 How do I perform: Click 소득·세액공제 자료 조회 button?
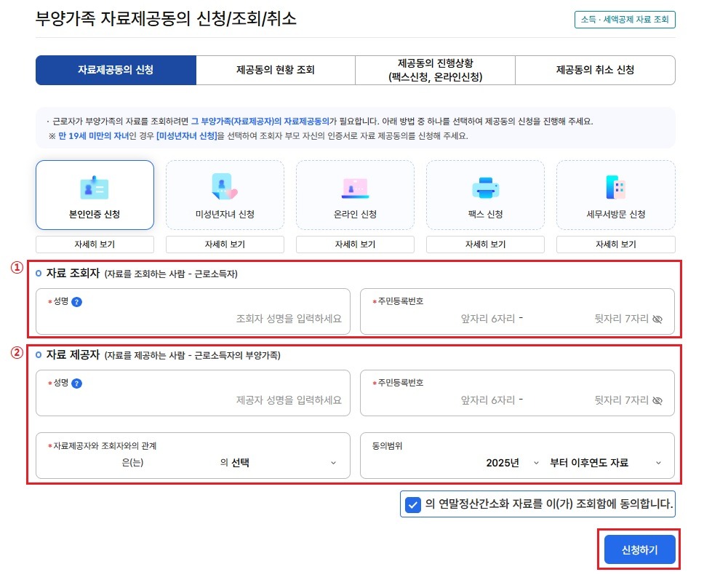624,20
